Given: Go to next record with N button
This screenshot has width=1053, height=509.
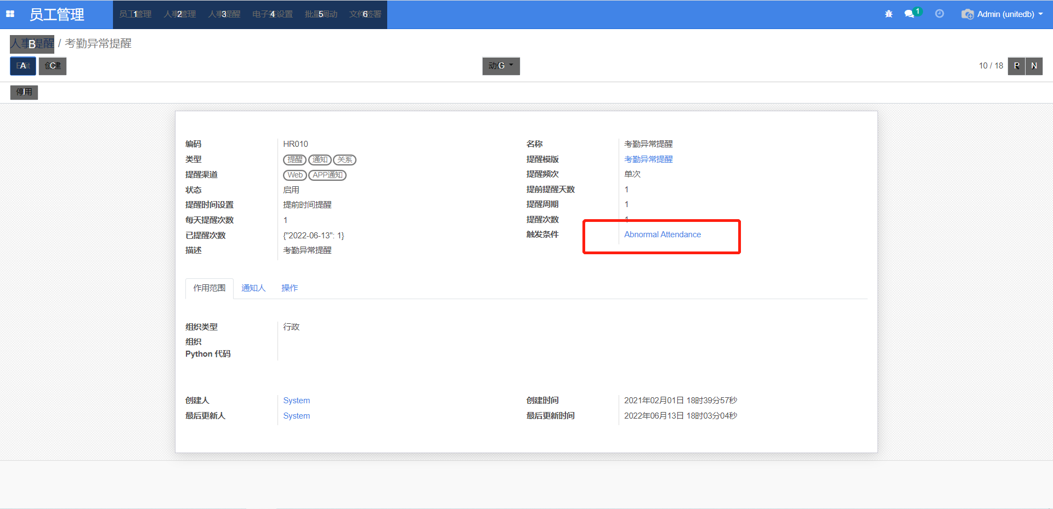Looking at the screenshot, I should 1034,66.
